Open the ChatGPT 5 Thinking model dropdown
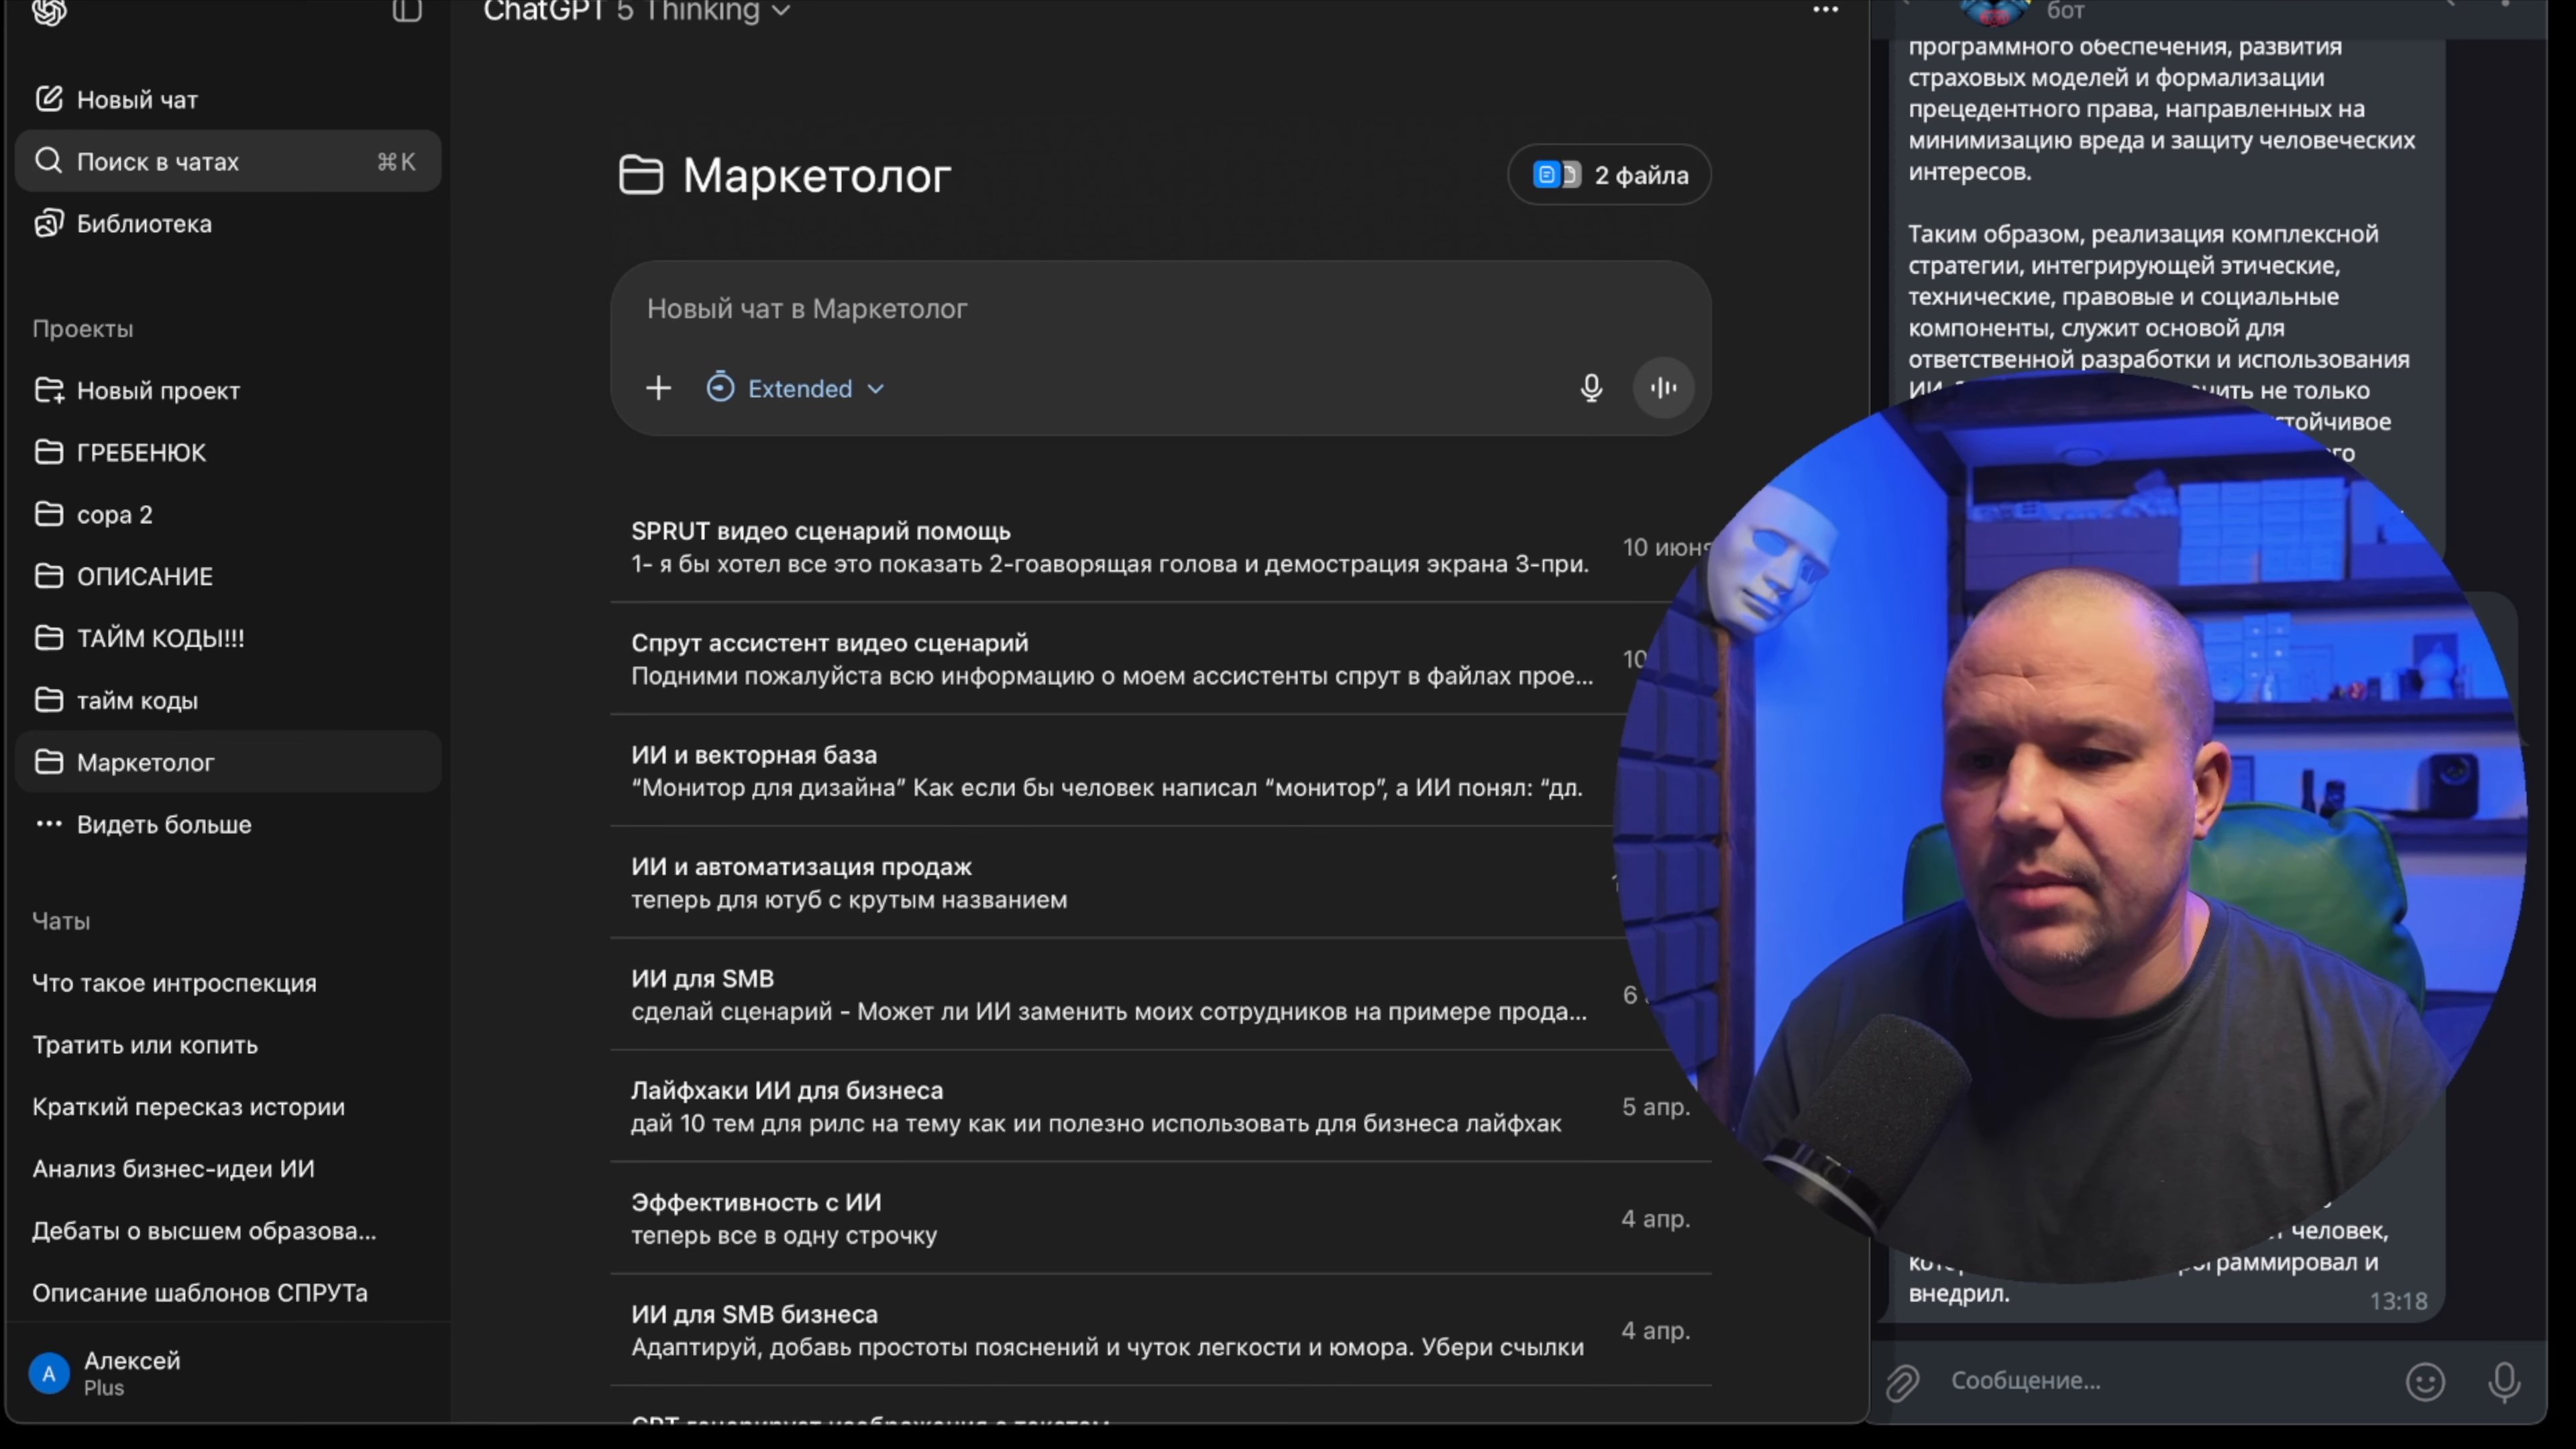Image resolution: width=2576 pixels, height=1449 pixels. 637,11
